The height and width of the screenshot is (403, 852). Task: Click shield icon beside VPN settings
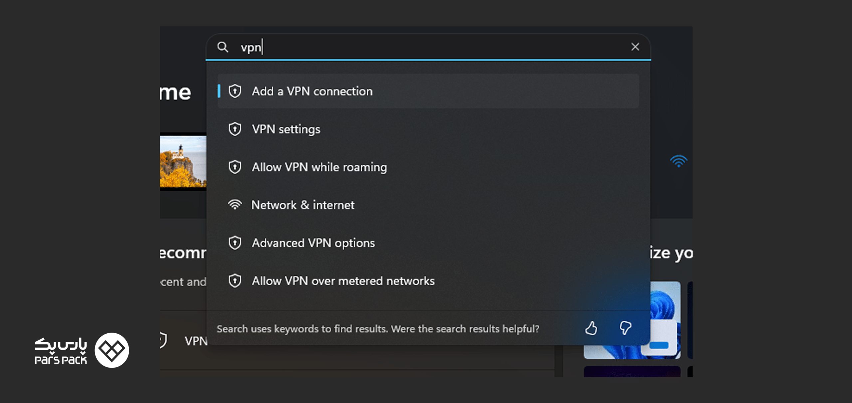[x=235, y=129]
